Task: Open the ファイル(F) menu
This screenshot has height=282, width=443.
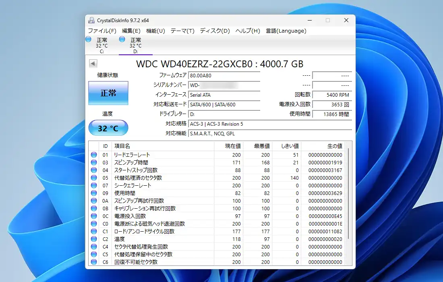Action: pos(102,31)
